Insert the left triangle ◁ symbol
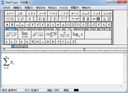 tap(58, 42)
